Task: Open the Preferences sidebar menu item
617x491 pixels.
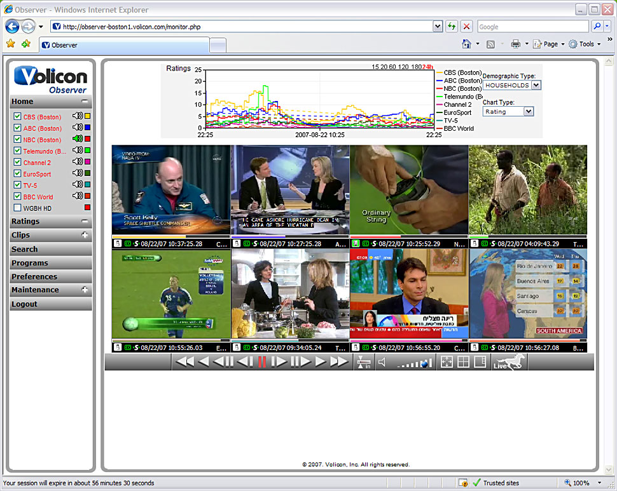Action: coord(34,276)
